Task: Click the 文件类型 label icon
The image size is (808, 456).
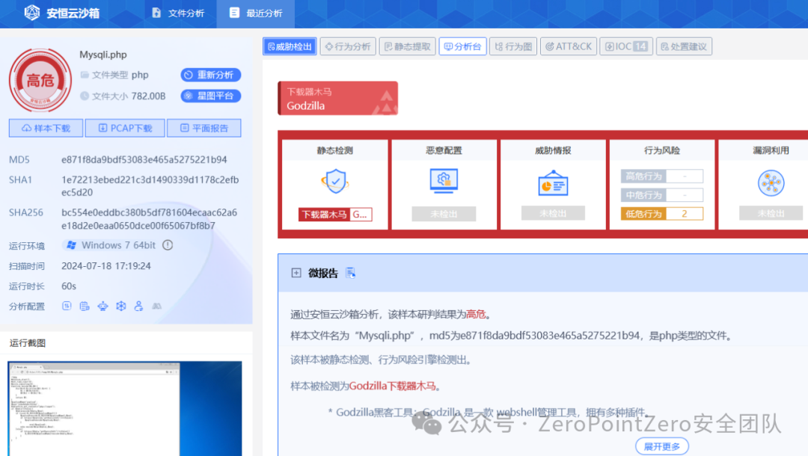Action: click(85, 76)
